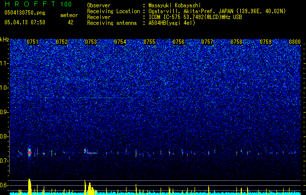This screenshot has height=195, width=306.
Task: Click the 0758 time marker
Action: [236, 42]
